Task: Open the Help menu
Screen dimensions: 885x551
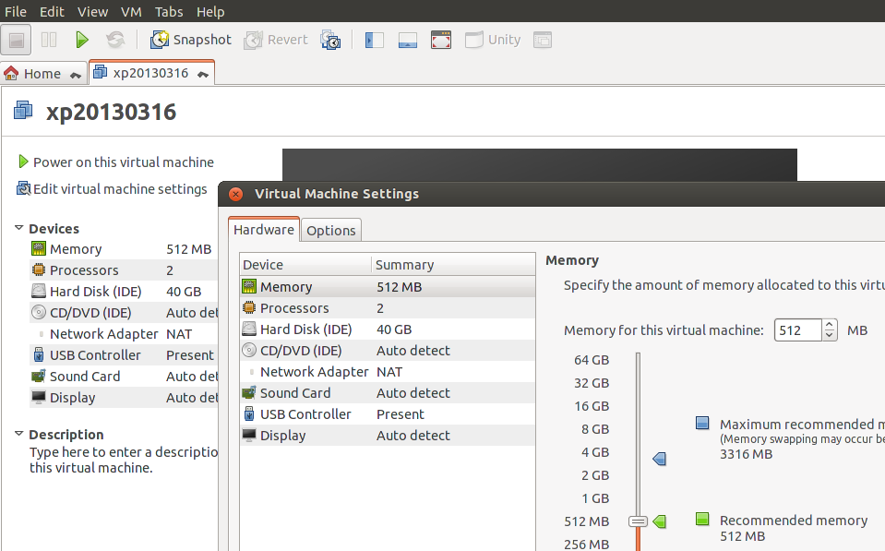Action: pos(210,11)
